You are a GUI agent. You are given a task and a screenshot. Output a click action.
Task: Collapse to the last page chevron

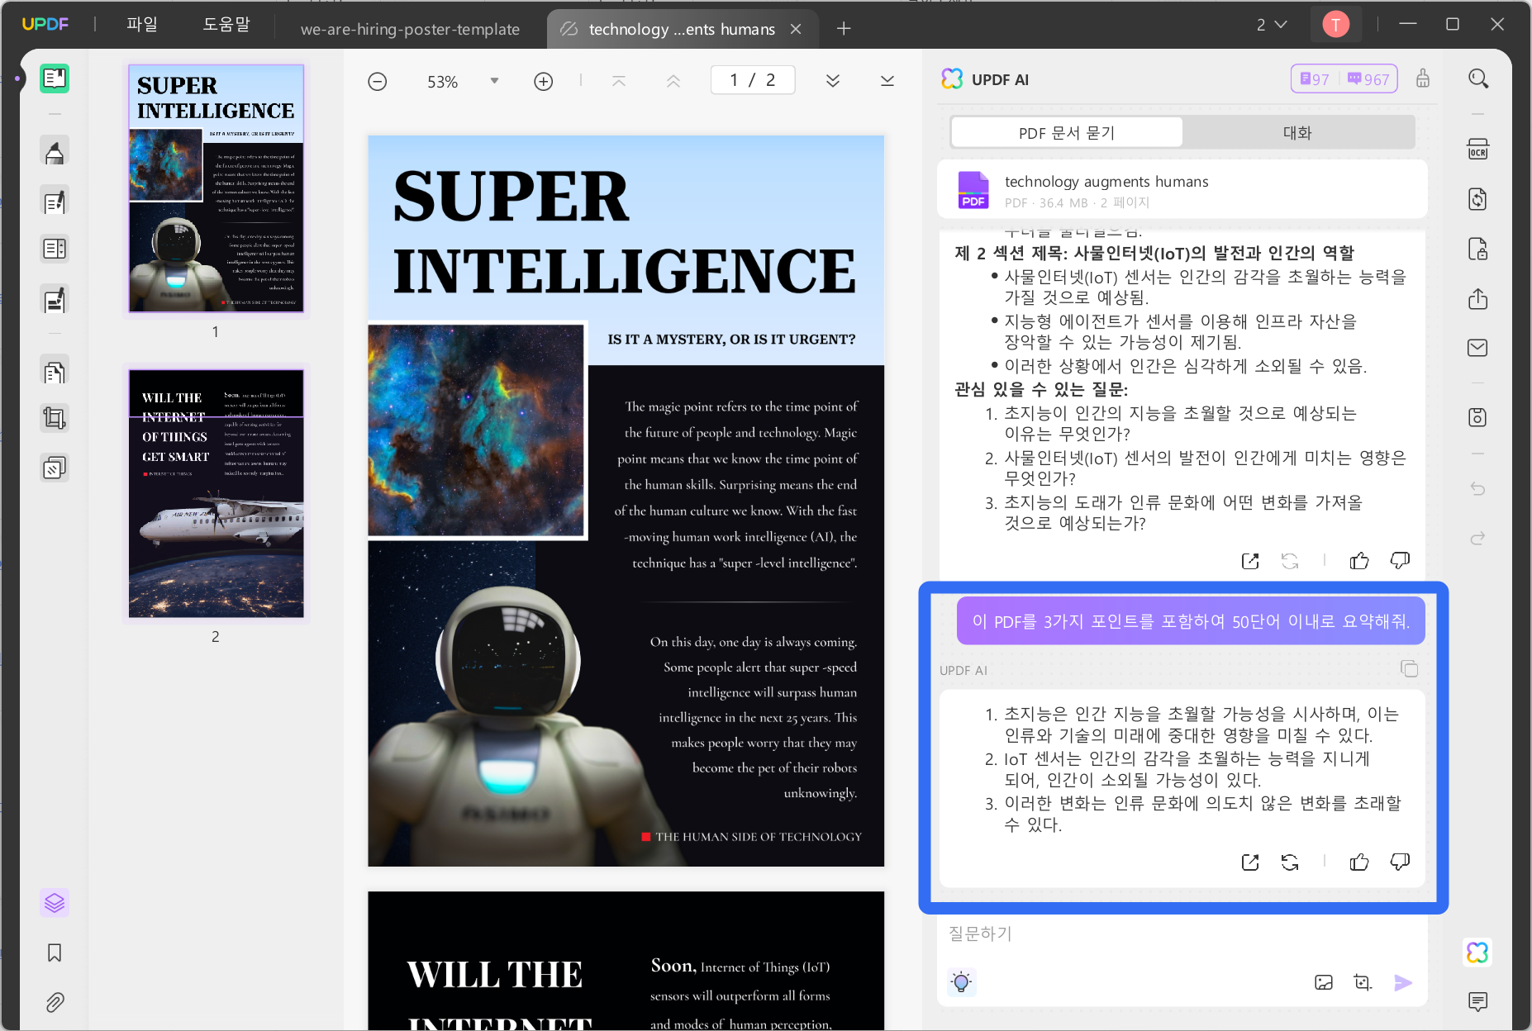pyautogui.click(x=887, y=80)
